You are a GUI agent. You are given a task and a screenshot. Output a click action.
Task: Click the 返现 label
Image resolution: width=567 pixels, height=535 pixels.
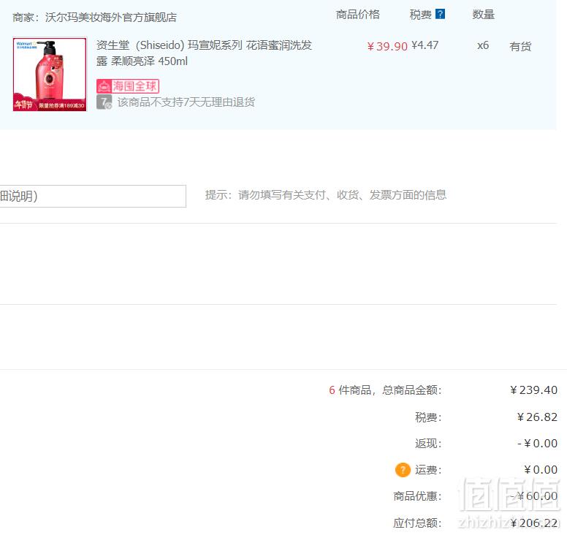coord(428,444)
